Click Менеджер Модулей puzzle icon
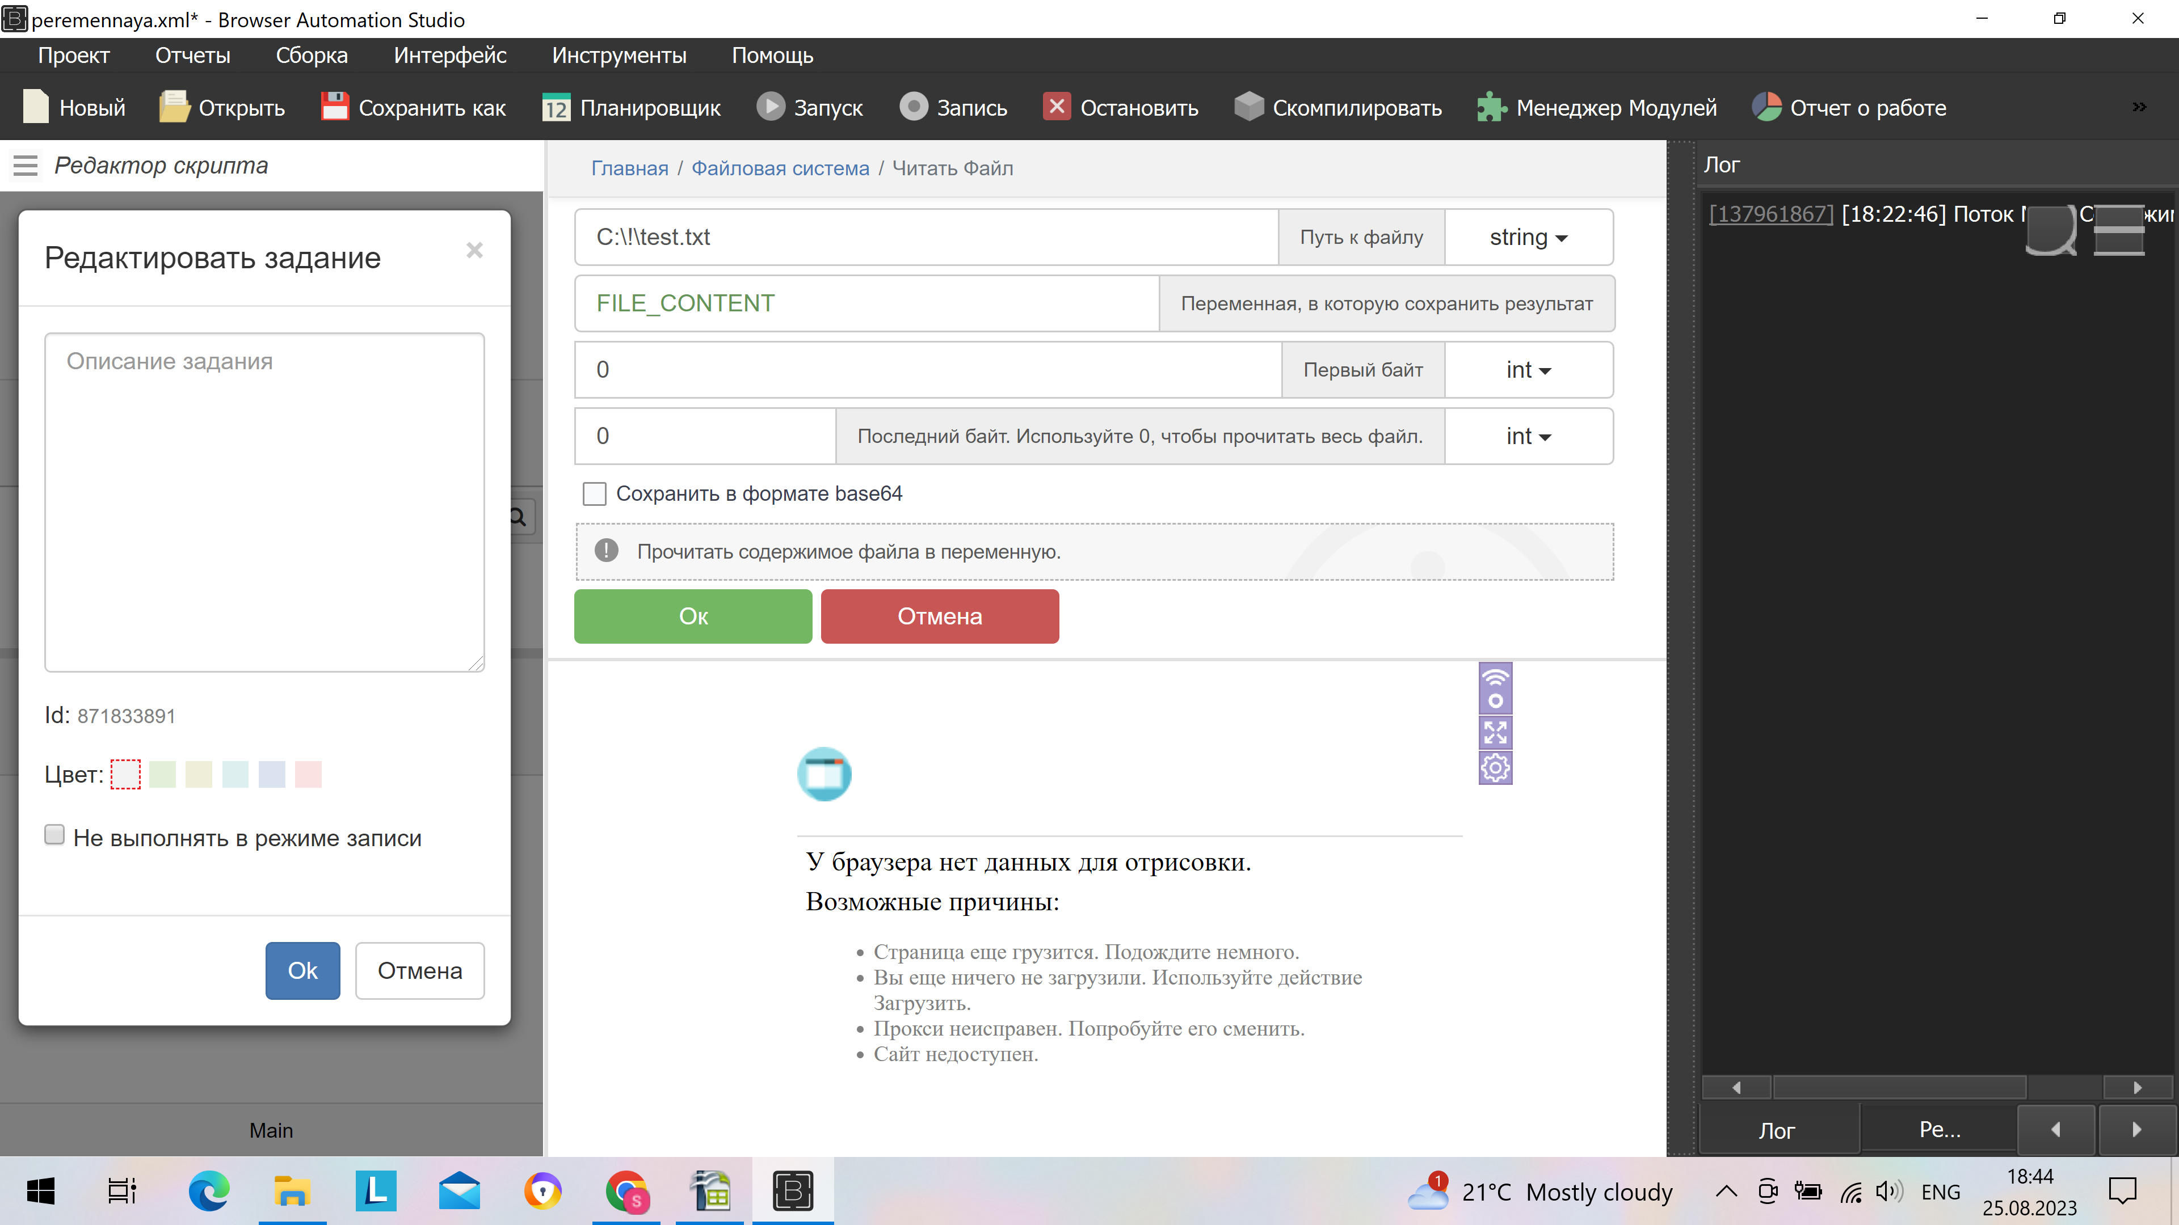 1491,107
